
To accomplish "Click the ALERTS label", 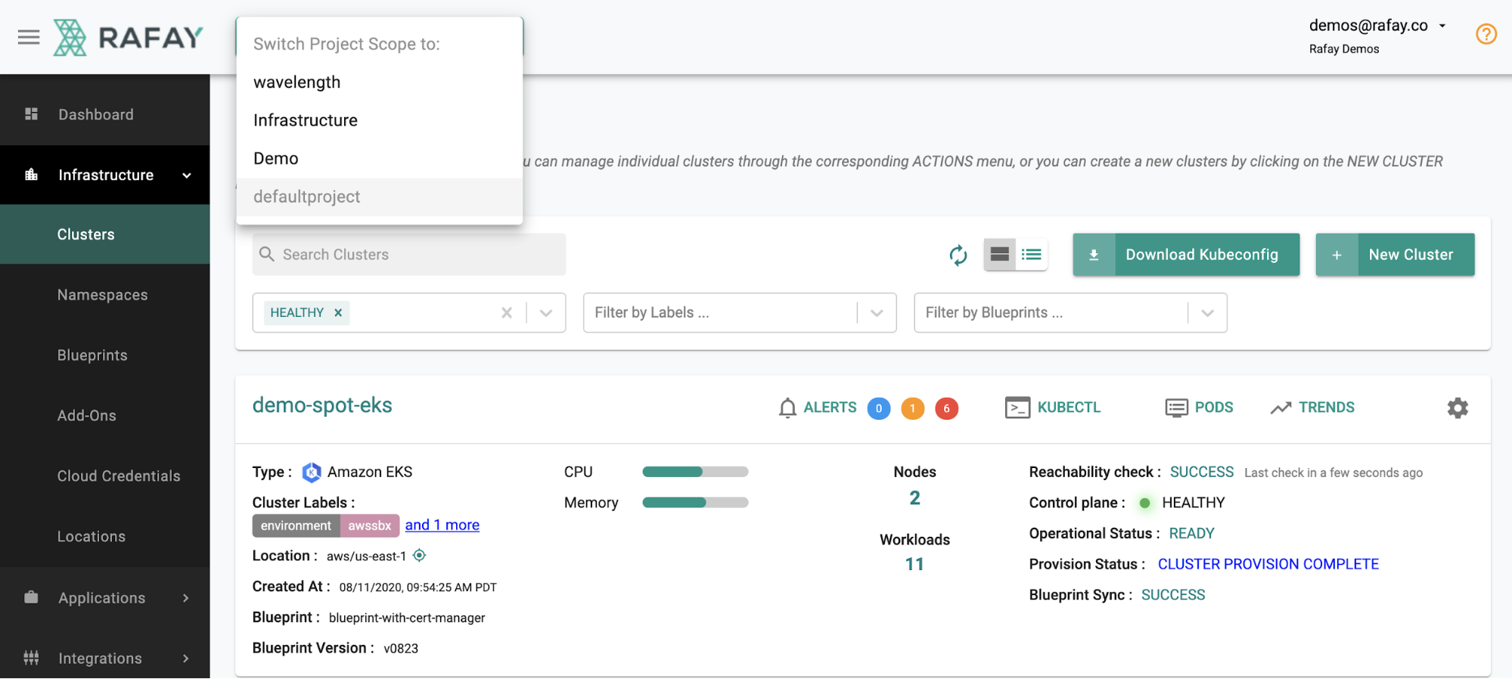I will pos(830,408).
